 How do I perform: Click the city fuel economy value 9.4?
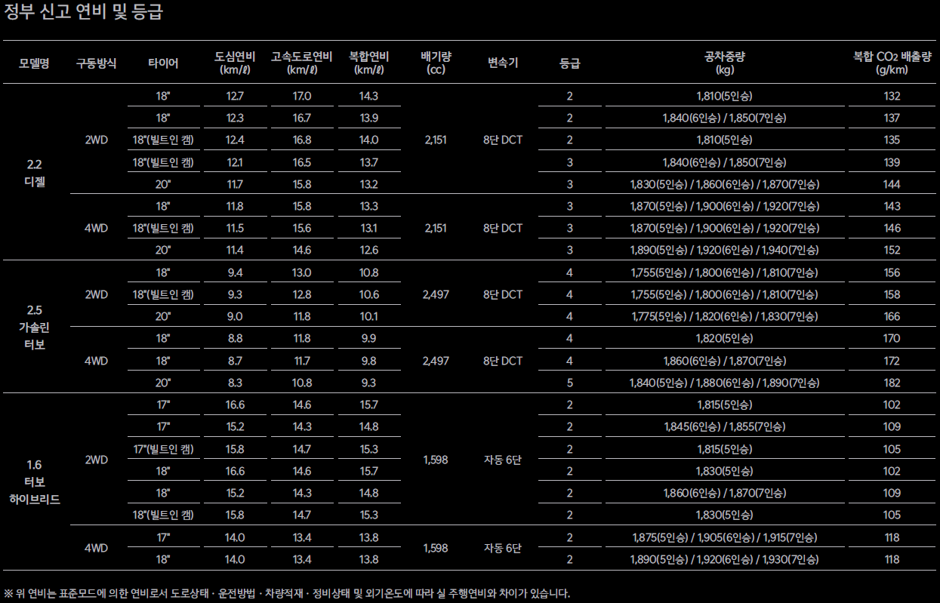[x=235, y=272]
